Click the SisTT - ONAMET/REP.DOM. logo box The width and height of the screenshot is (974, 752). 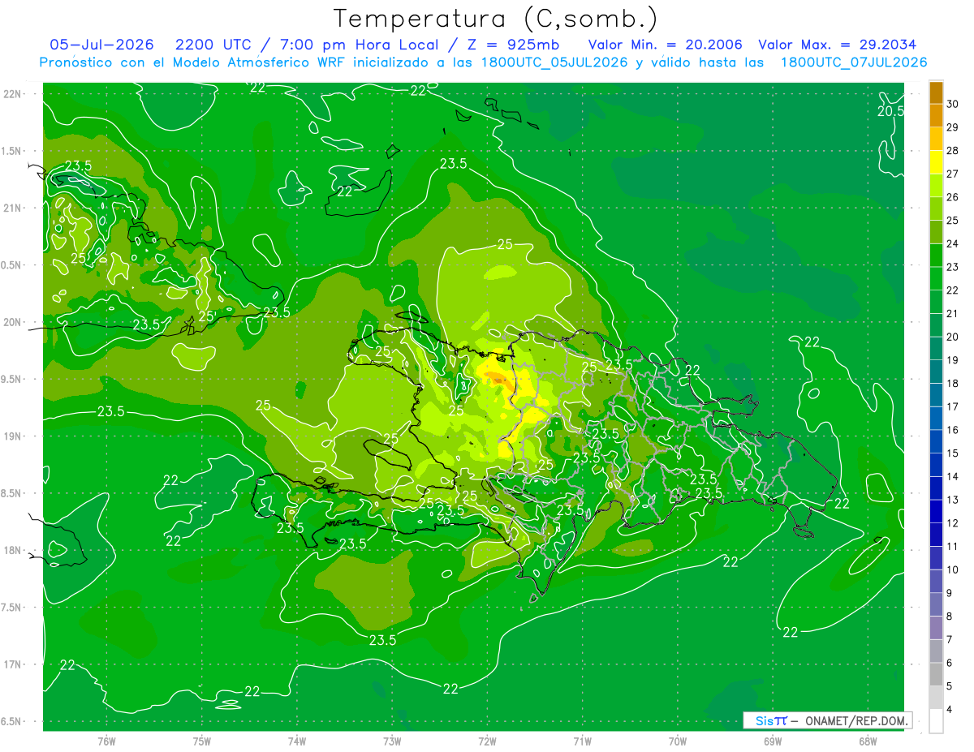[x=828, y=720]
